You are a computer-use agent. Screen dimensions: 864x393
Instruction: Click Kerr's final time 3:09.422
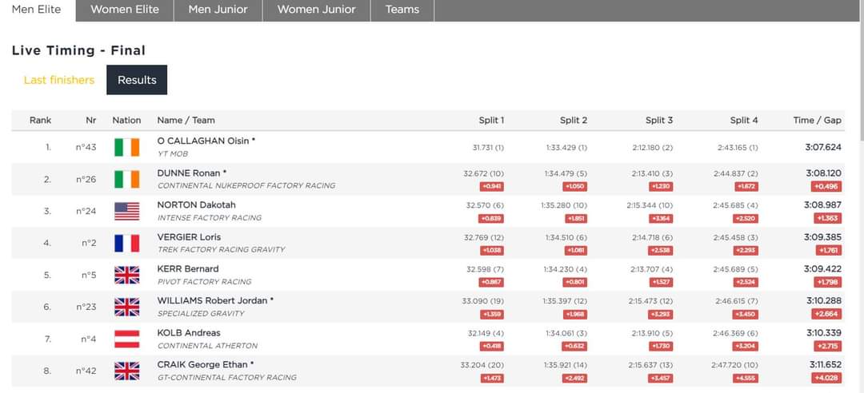click(x=824, y=269)
